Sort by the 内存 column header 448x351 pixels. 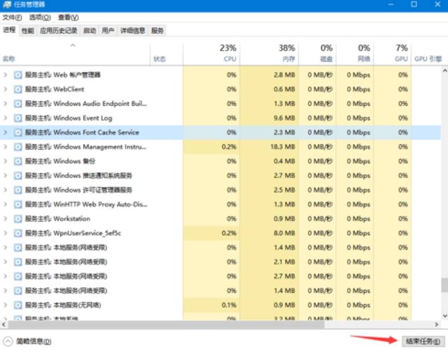tap(287, 53)
